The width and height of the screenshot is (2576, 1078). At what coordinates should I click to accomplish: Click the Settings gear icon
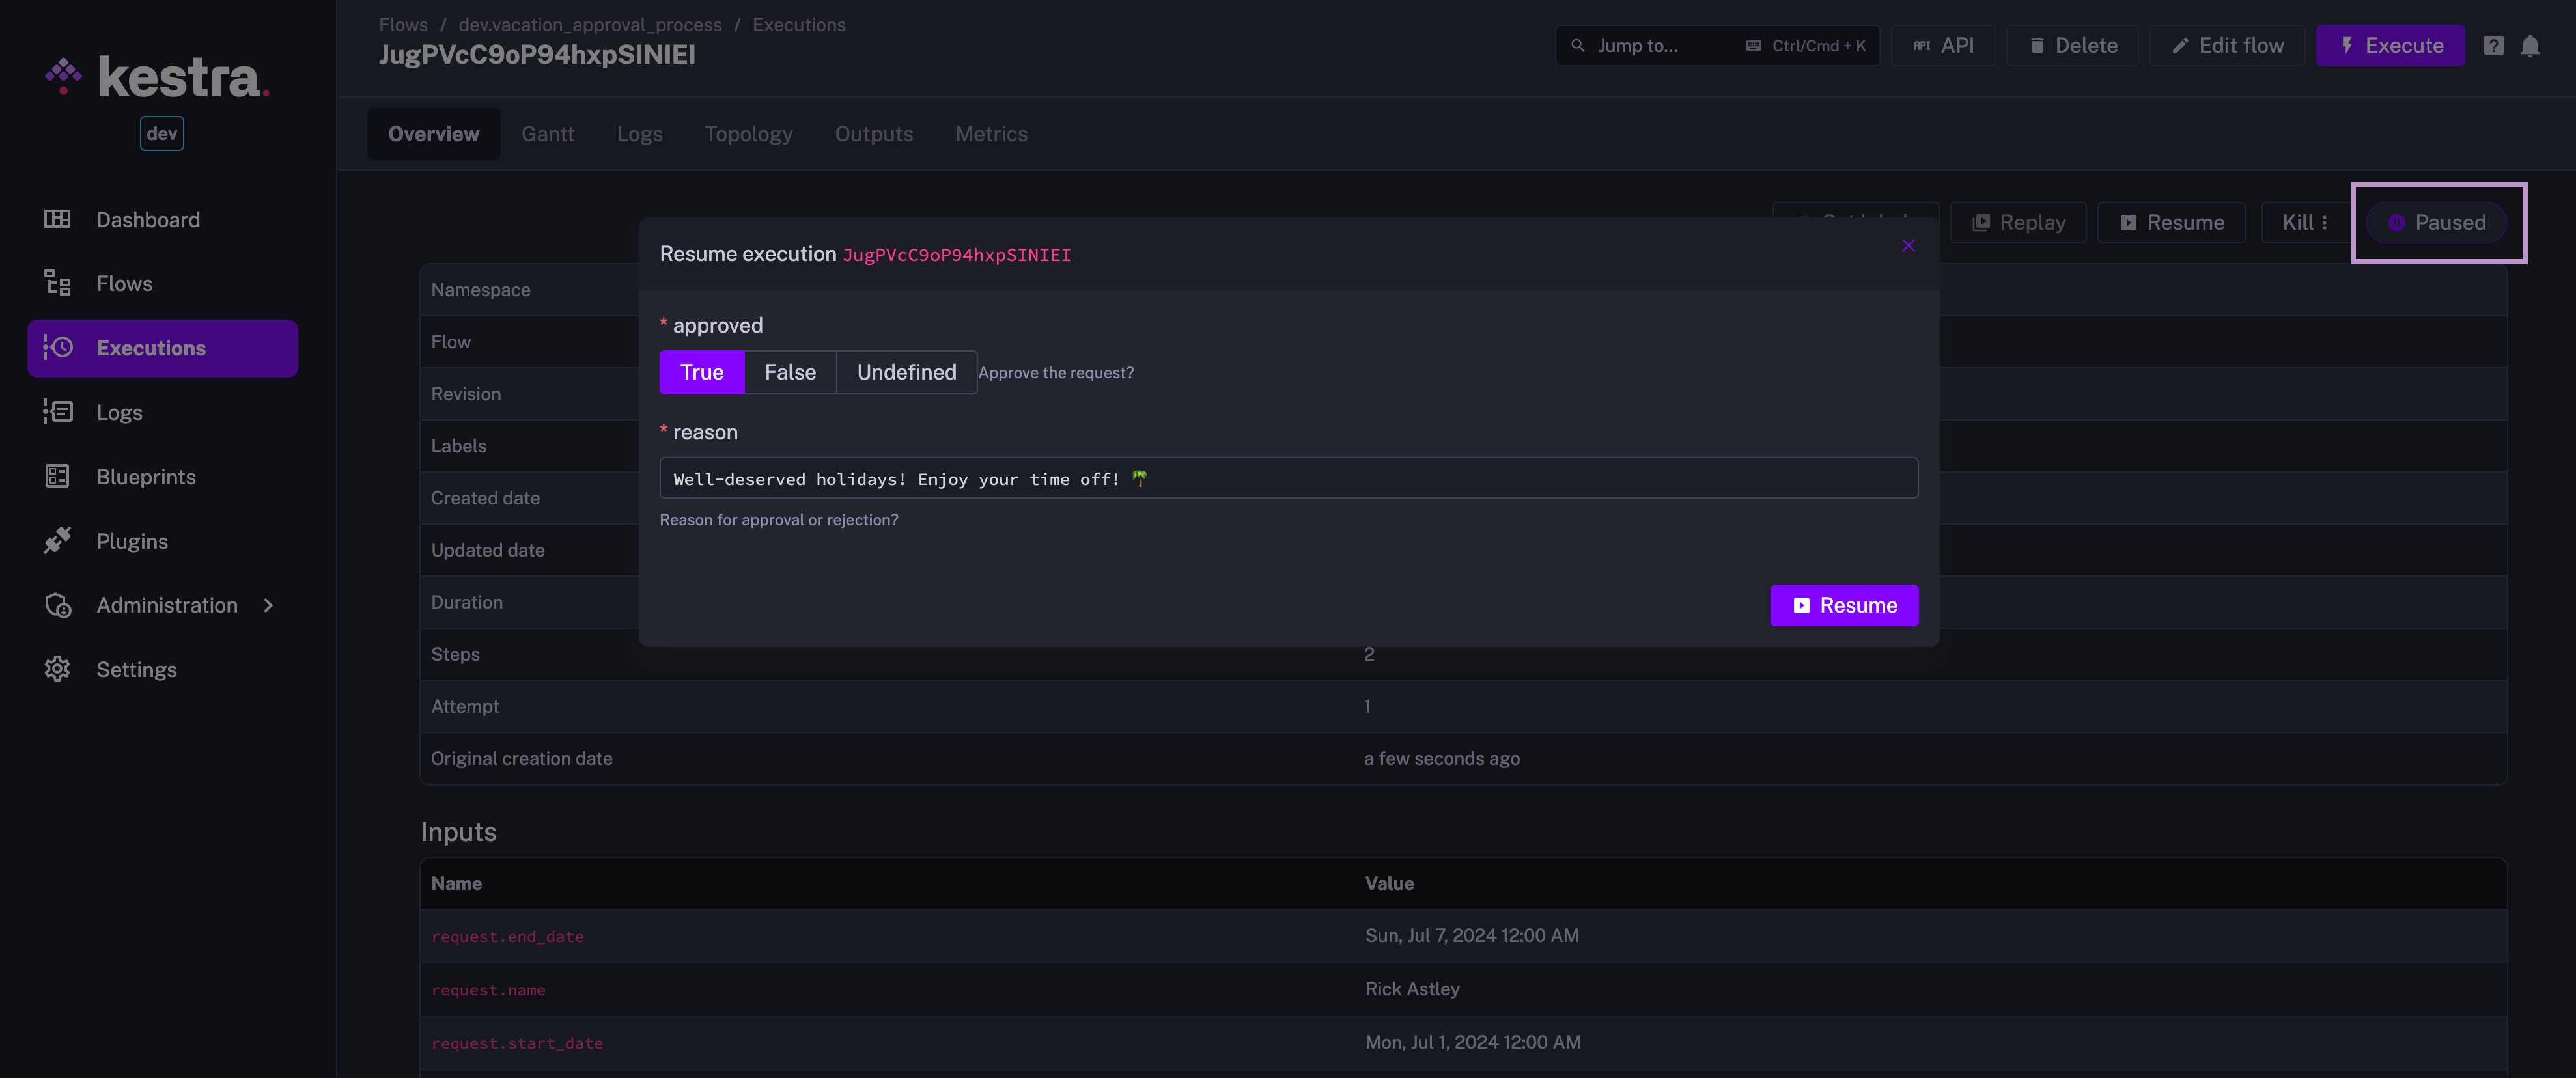(x=57, y=669)
